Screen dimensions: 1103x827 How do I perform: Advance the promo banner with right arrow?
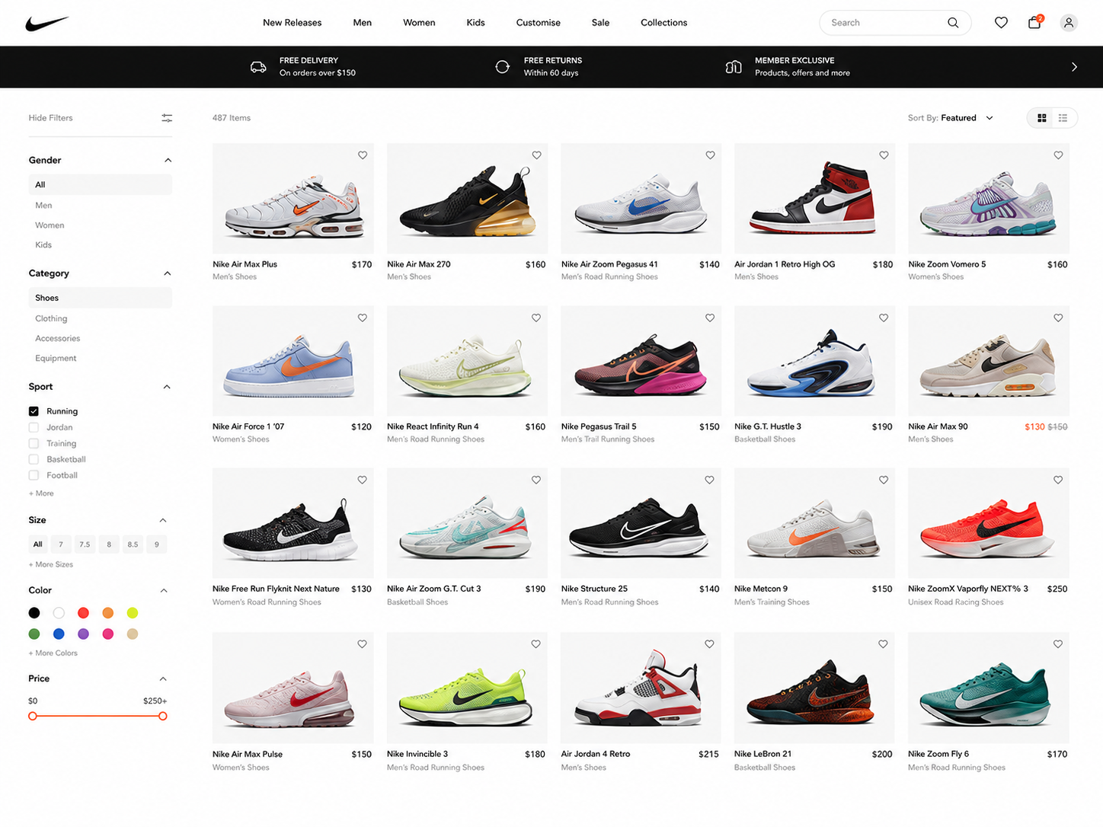[1074, 67]
